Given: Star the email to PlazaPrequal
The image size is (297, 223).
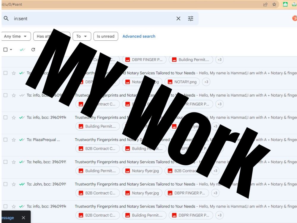Looking at the screenshot, I should click(x=14, y=140).
